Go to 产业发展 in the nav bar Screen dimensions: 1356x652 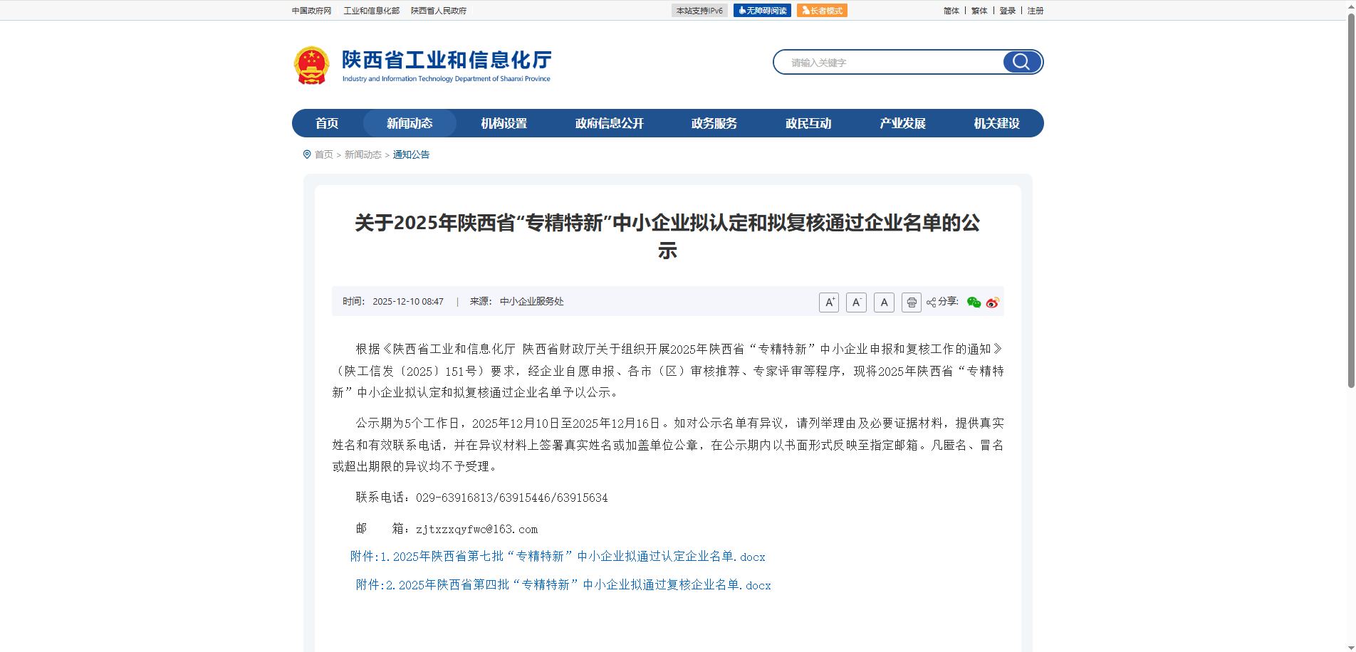coord(902,123)
